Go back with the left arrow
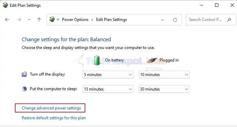Screen dimensions: 237x127 [7, 20]
